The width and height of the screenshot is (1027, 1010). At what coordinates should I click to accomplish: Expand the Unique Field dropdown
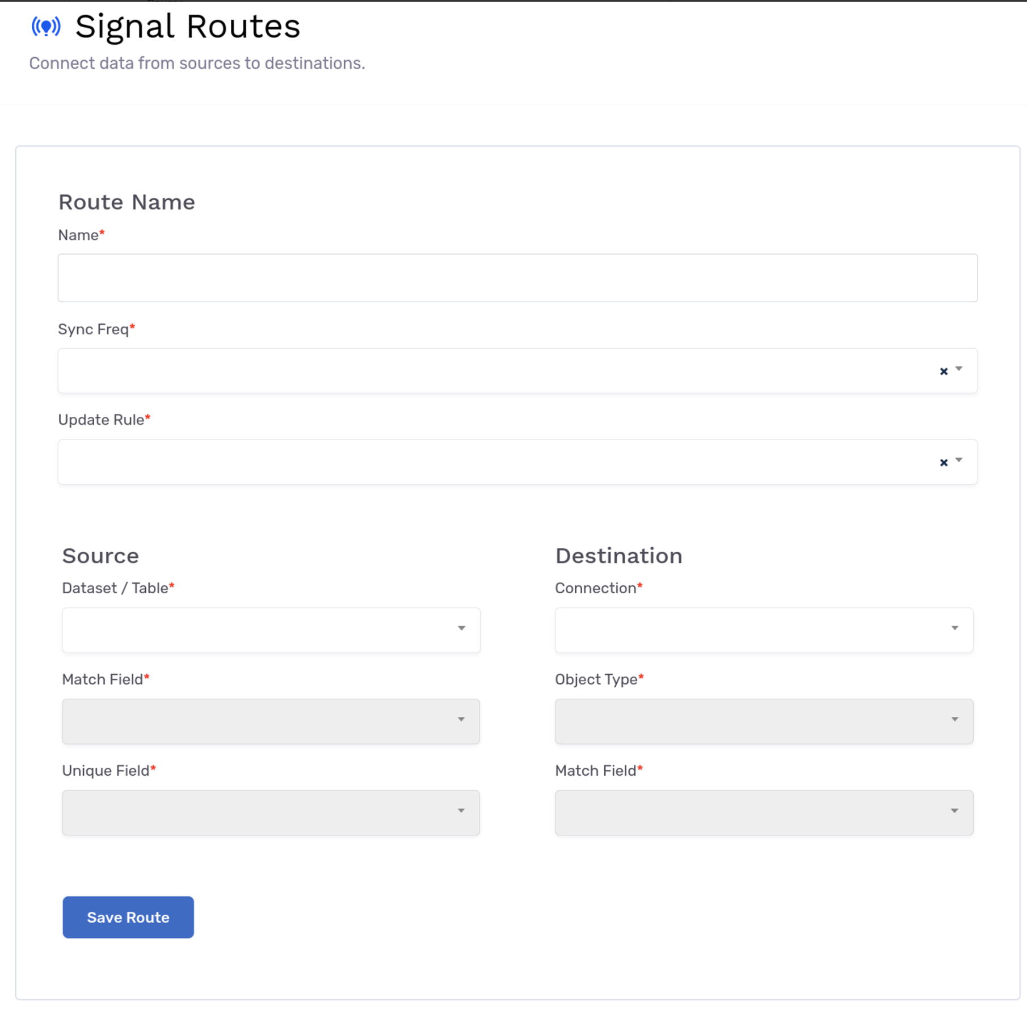(271, 813)
